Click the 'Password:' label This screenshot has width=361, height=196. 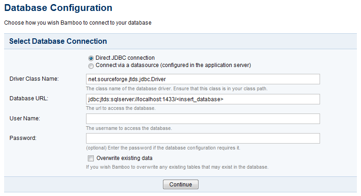[x=23, y=138]
